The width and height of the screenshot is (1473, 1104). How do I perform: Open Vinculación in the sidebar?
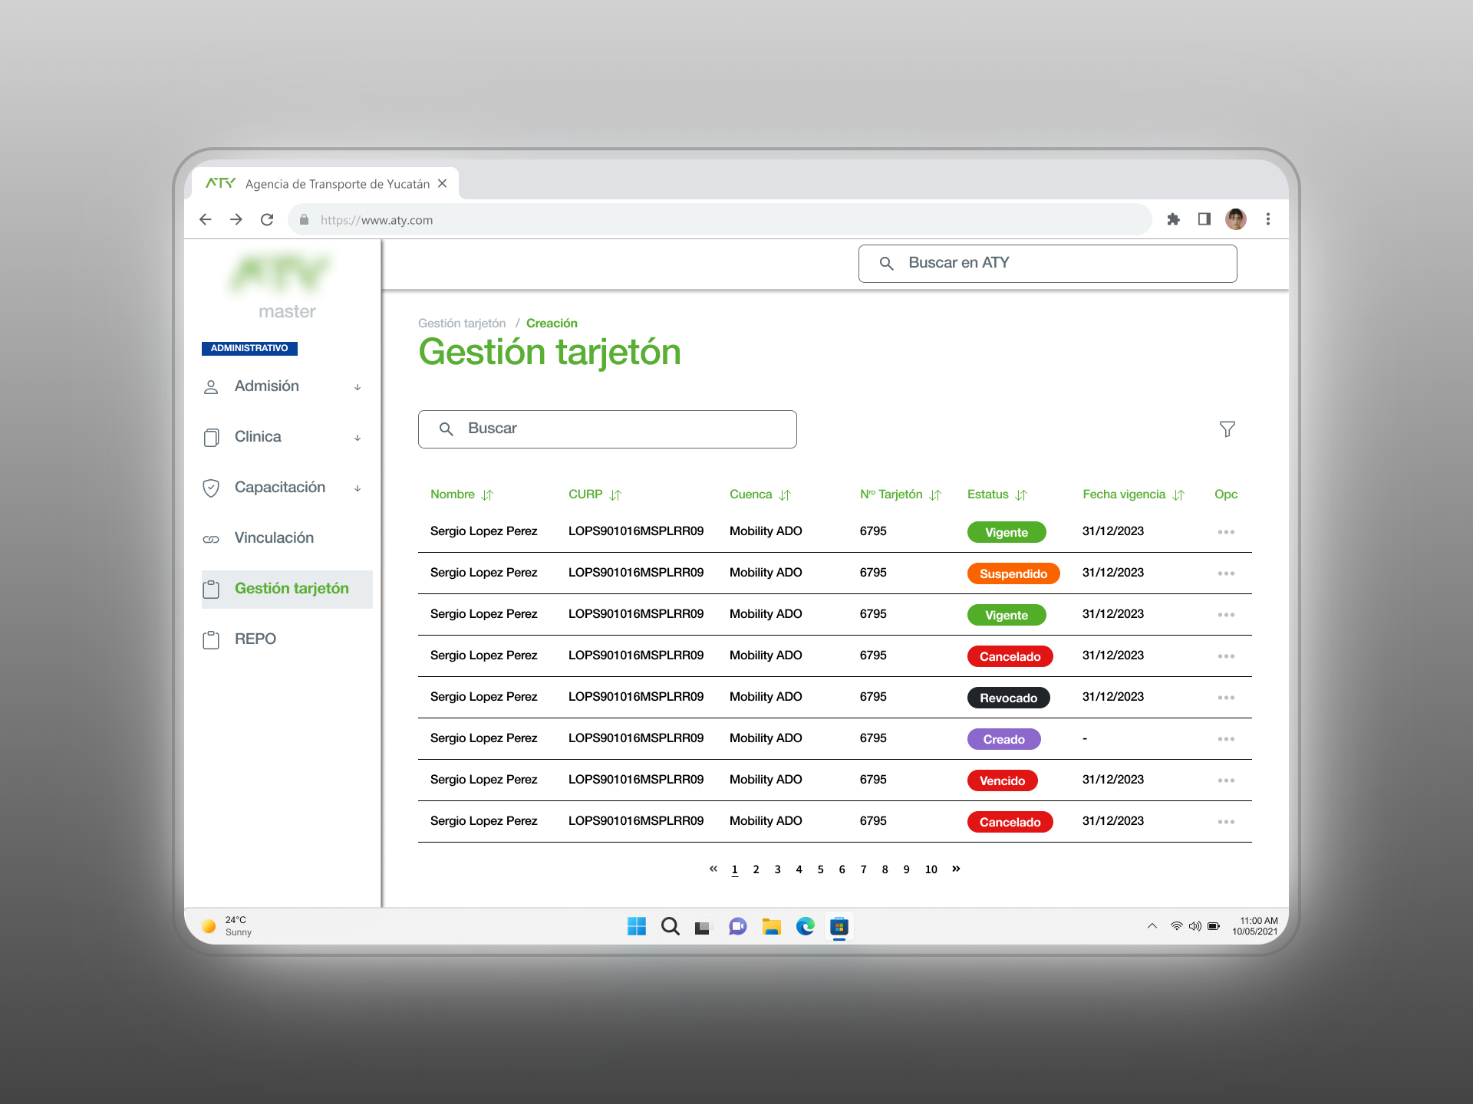[x=274, y=538]
